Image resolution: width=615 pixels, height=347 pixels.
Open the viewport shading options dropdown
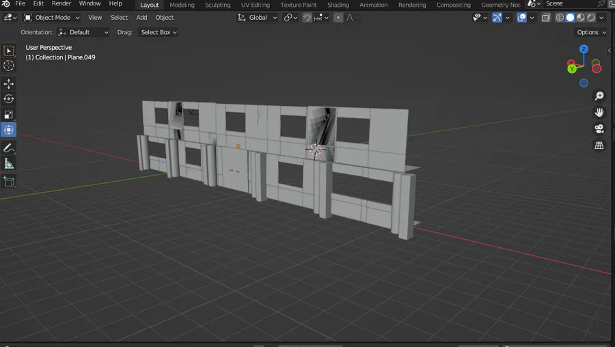coord(601,18)
